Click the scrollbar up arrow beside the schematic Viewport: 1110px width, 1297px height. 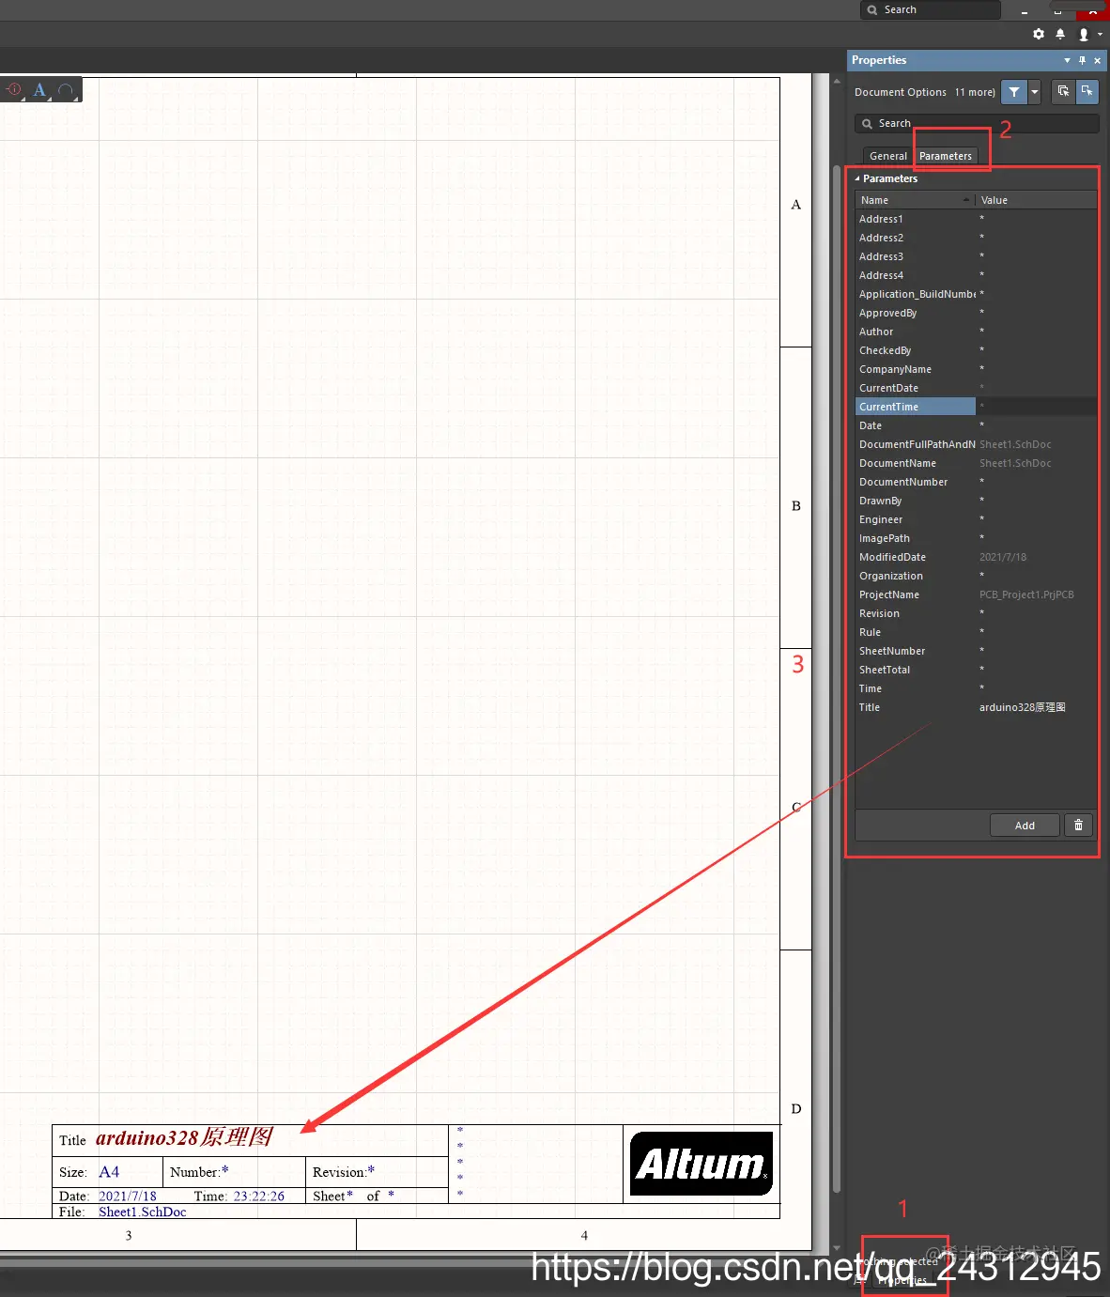[836, 82]
